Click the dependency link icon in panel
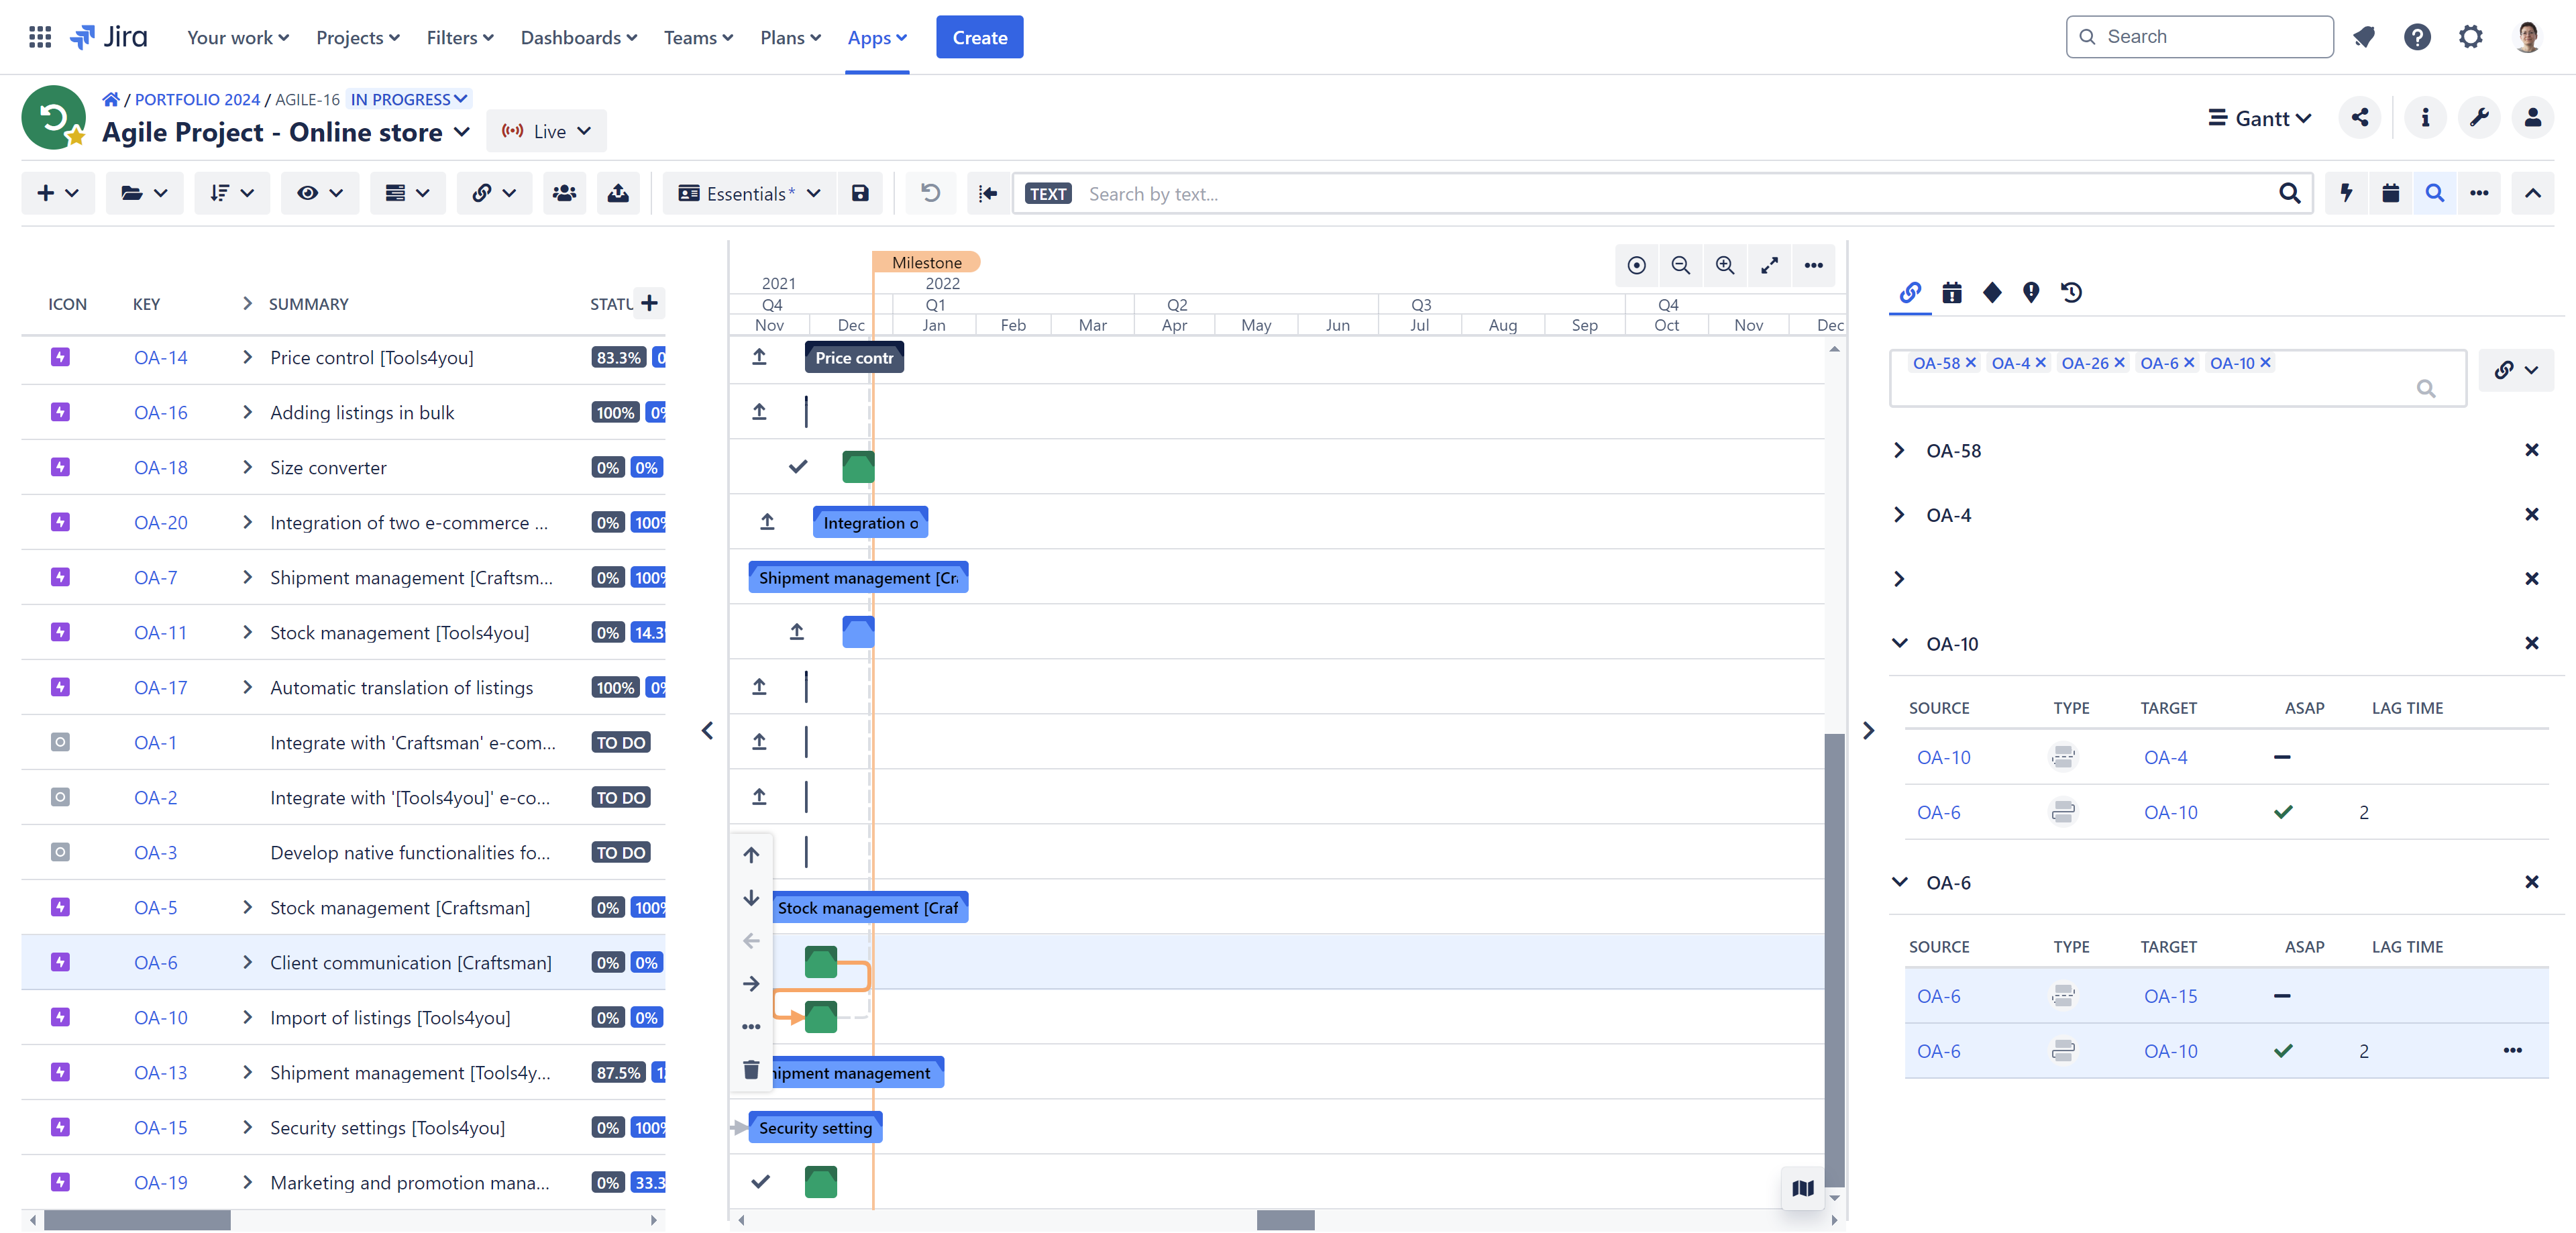This screenshot has height=1233, width=2576. coord(1909,294)
